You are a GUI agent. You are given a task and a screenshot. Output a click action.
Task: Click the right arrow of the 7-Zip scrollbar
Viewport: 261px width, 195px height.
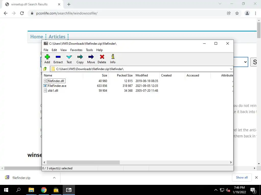(x=231, y=162)
